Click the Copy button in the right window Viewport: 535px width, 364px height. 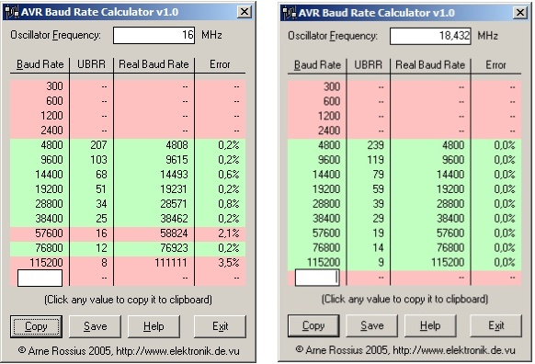313,325
